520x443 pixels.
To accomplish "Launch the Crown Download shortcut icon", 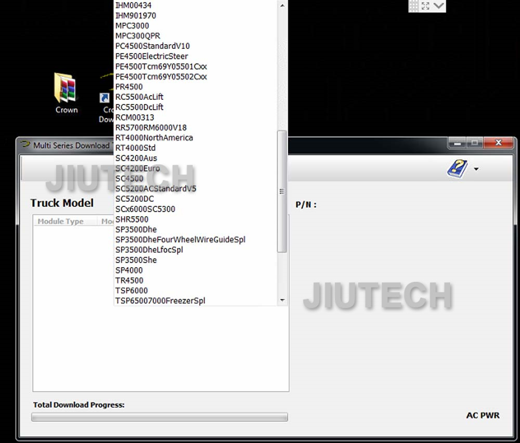I will point(105,98).
